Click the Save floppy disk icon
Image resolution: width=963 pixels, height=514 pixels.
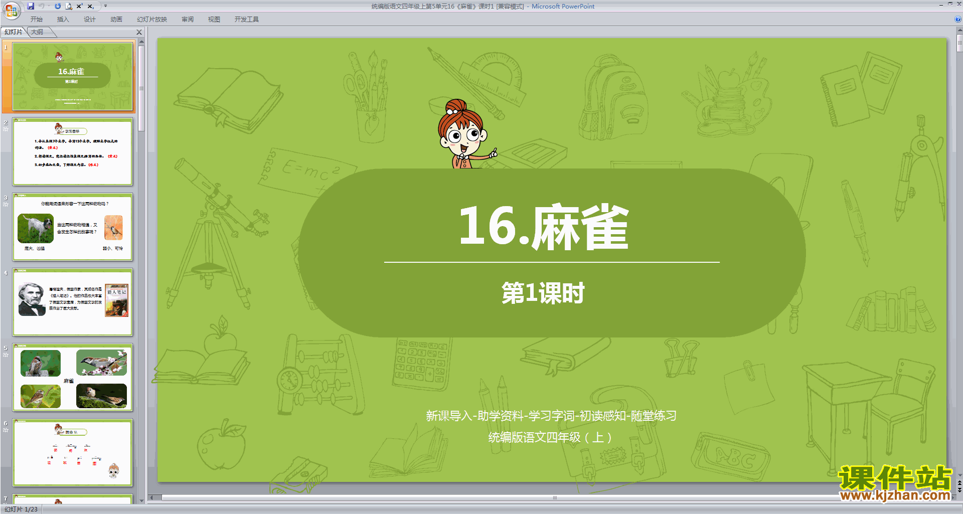click(31, 6)
